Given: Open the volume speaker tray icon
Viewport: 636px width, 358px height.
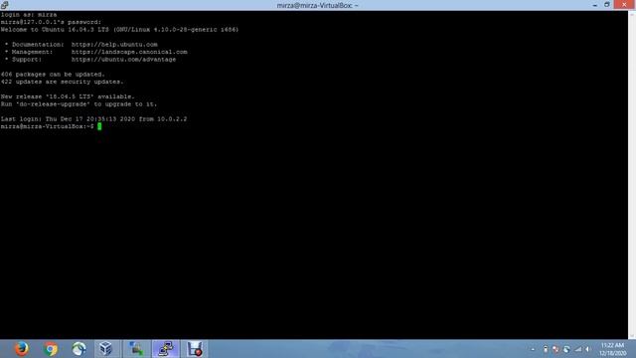Looking at the screenshot, I should click(x=587, y=349).
